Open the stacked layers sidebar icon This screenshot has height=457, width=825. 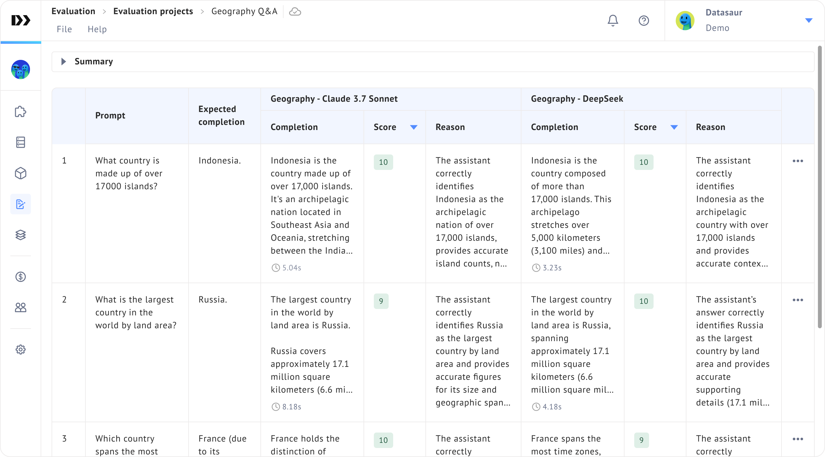click(21, 235)
